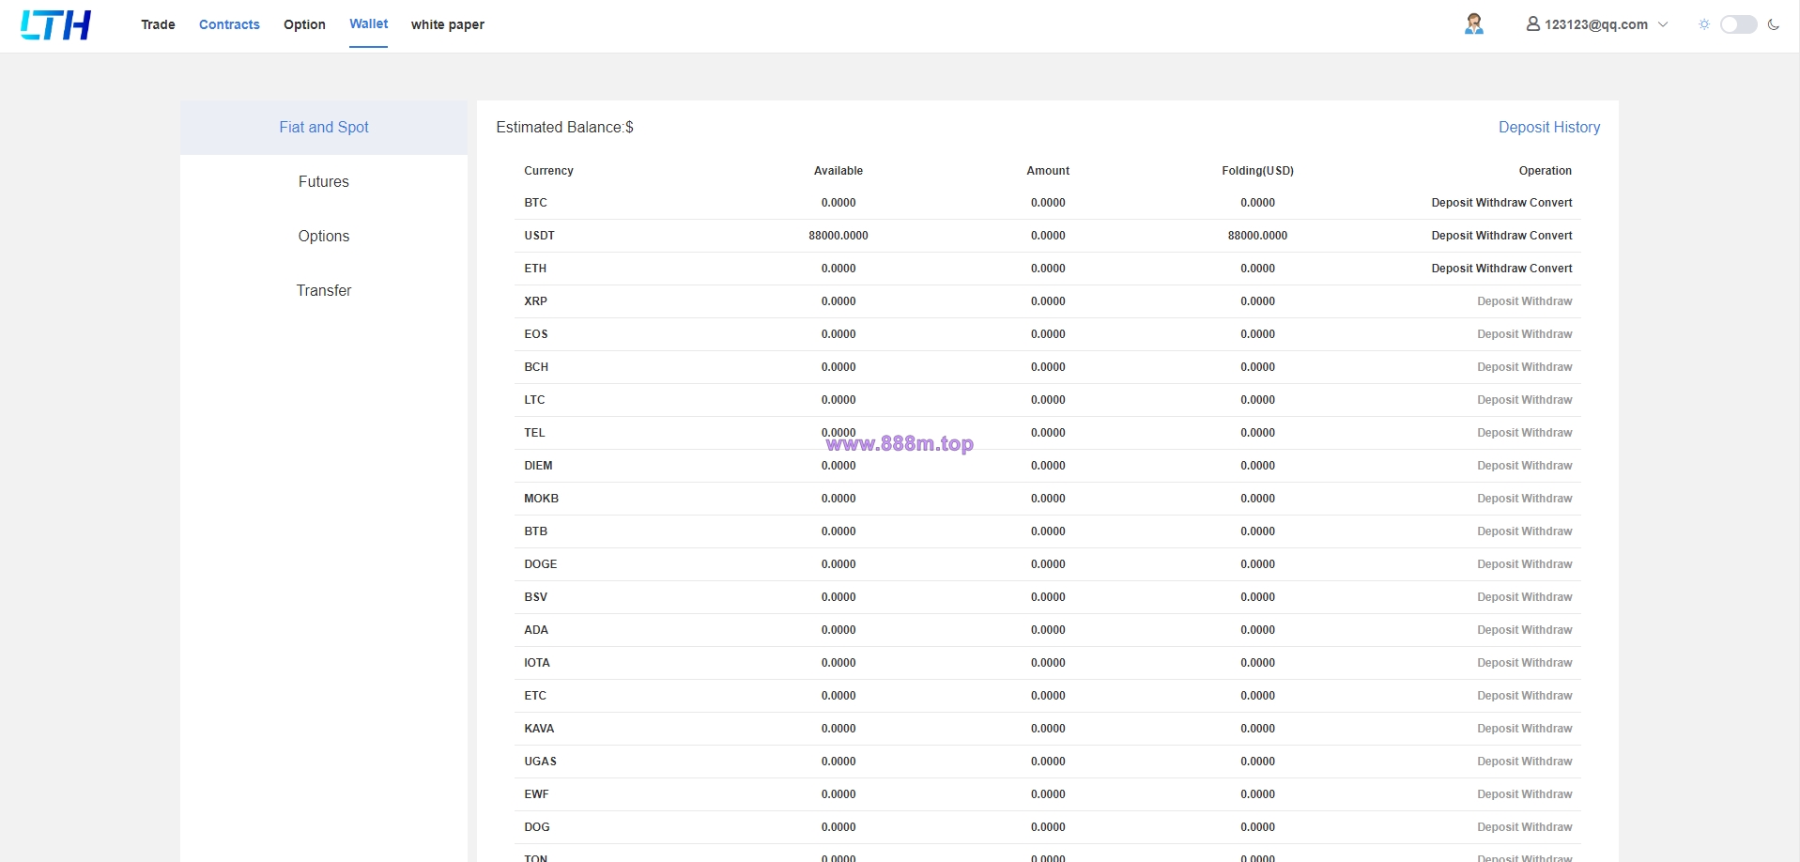1800x862 pixels.
Task: Click Withdraw in the DOG row
Action: pos(1547,827)
